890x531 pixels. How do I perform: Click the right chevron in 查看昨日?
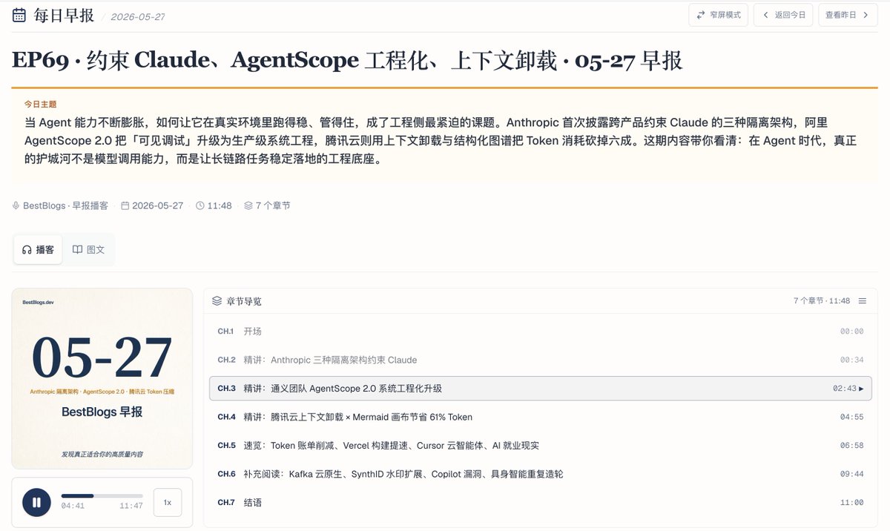coord(866,15)
